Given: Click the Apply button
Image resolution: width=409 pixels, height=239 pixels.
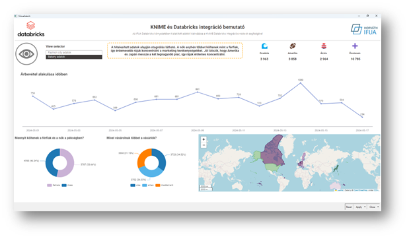Looking at the screenshot, I should (x=359, y=207).
